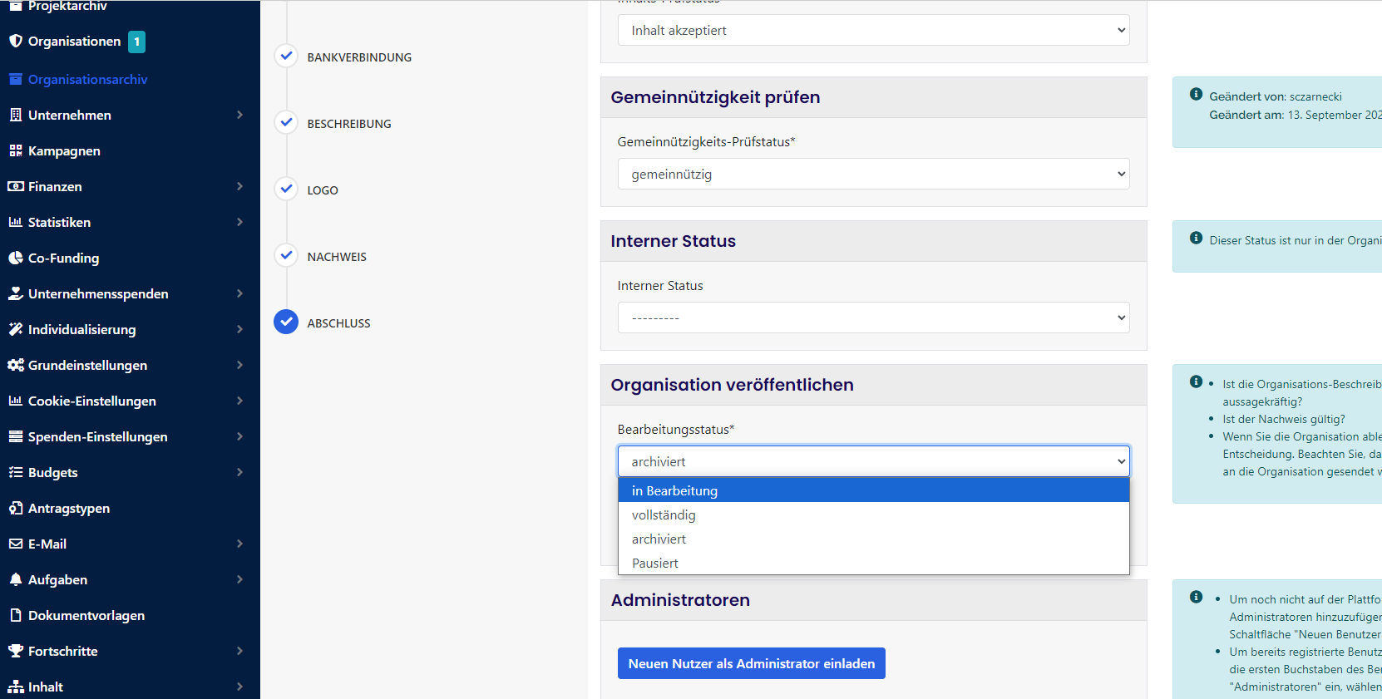
Task: Click the Organisationen shield icon
Action: pyautogui.click(x=15, y=41)
